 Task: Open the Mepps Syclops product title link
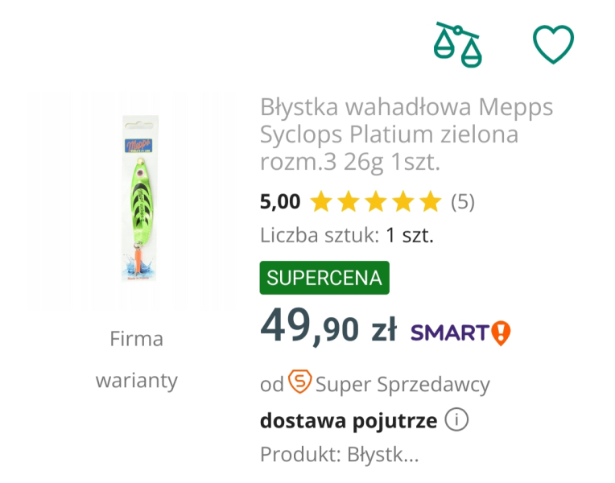[x=407, y=134]
